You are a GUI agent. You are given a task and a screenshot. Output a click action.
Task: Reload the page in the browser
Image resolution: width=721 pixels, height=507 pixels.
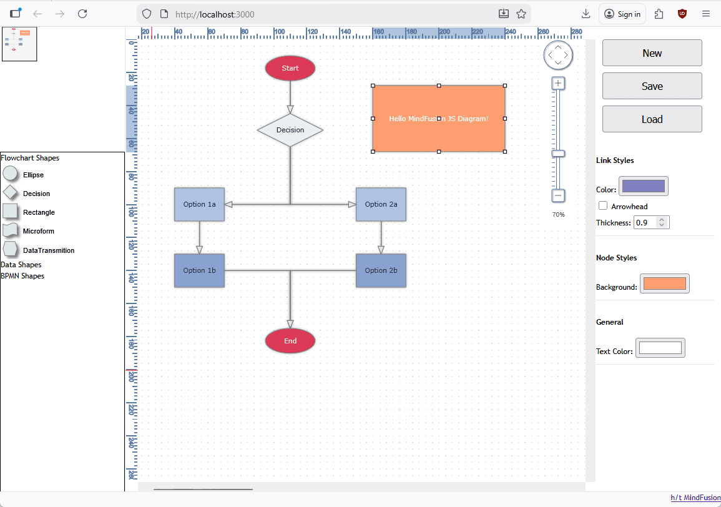82,14
